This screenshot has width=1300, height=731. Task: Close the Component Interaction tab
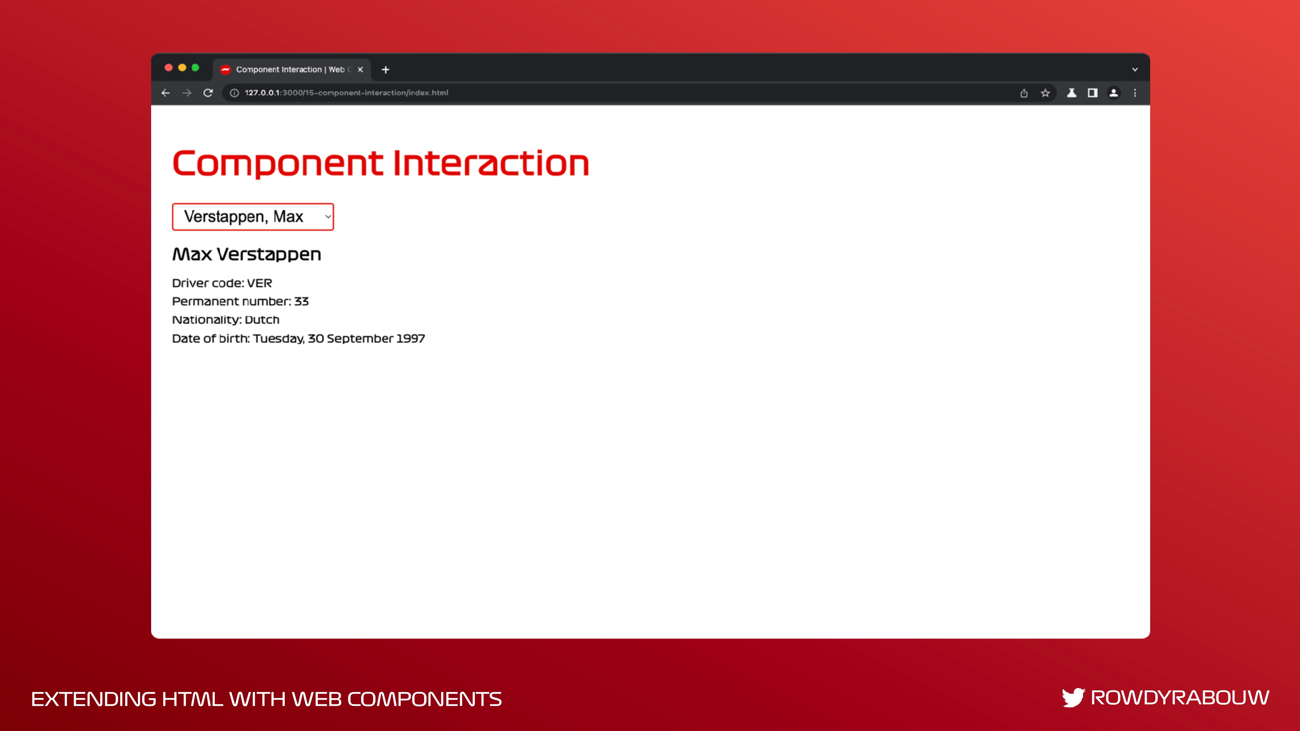point(360,70)
